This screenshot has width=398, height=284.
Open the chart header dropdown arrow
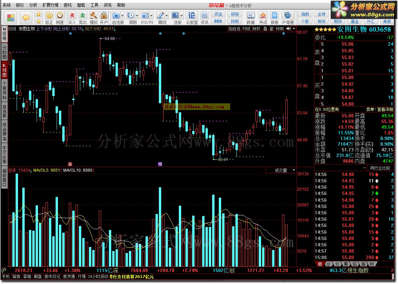point(294,29)
